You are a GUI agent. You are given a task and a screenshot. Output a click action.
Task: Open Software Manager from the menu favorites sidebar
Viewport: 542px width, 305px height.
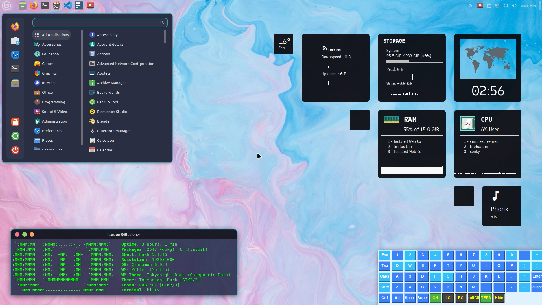pos(15,41)
